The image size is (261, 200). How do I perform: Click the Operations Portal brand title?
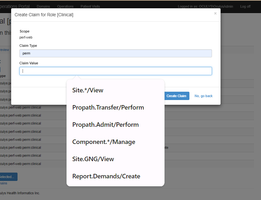click(15, 6)
